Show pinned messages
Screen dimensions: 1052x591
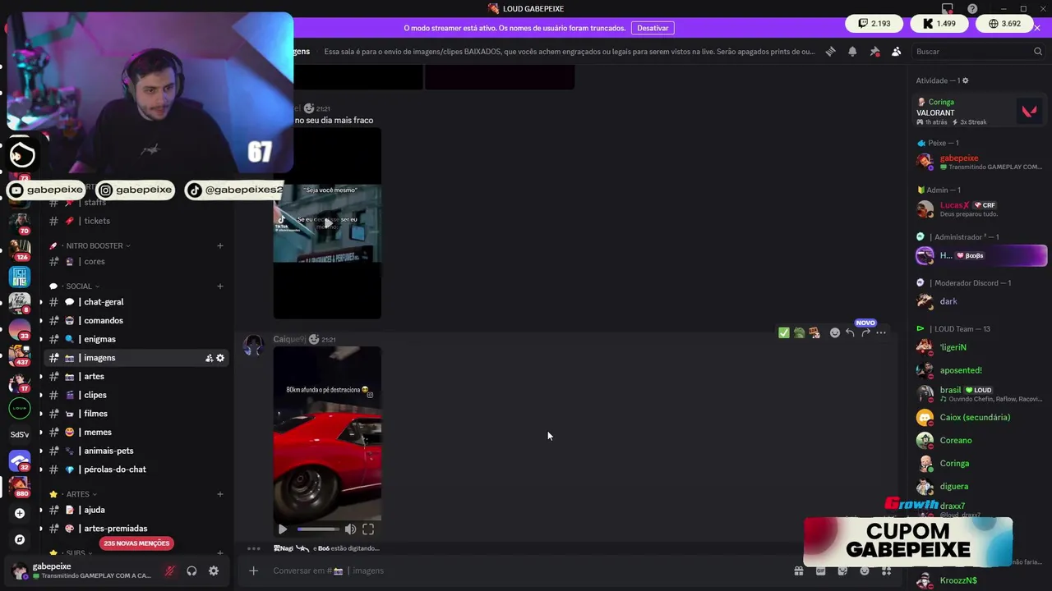coord(874,51)
